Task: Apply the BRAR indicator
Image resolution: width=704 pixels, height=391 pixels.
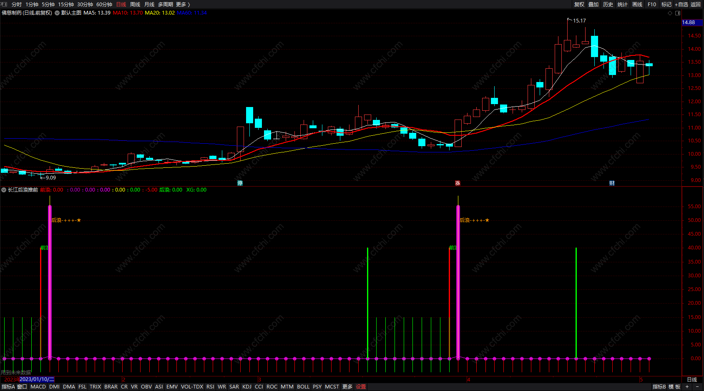Action: tap(111, 387)
